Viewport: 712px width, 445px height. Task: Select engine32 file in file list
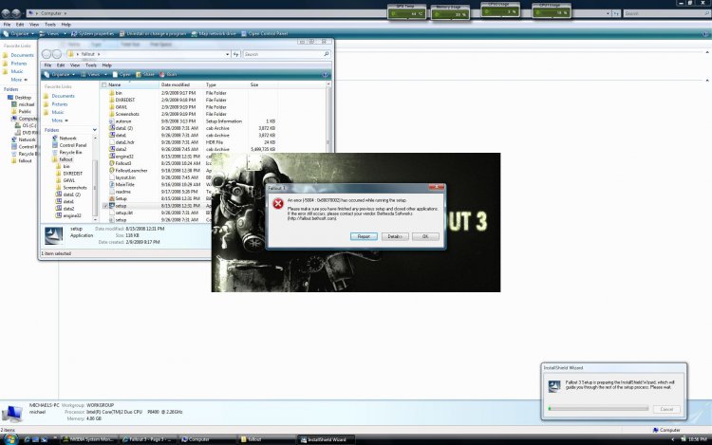pos(124,156)
